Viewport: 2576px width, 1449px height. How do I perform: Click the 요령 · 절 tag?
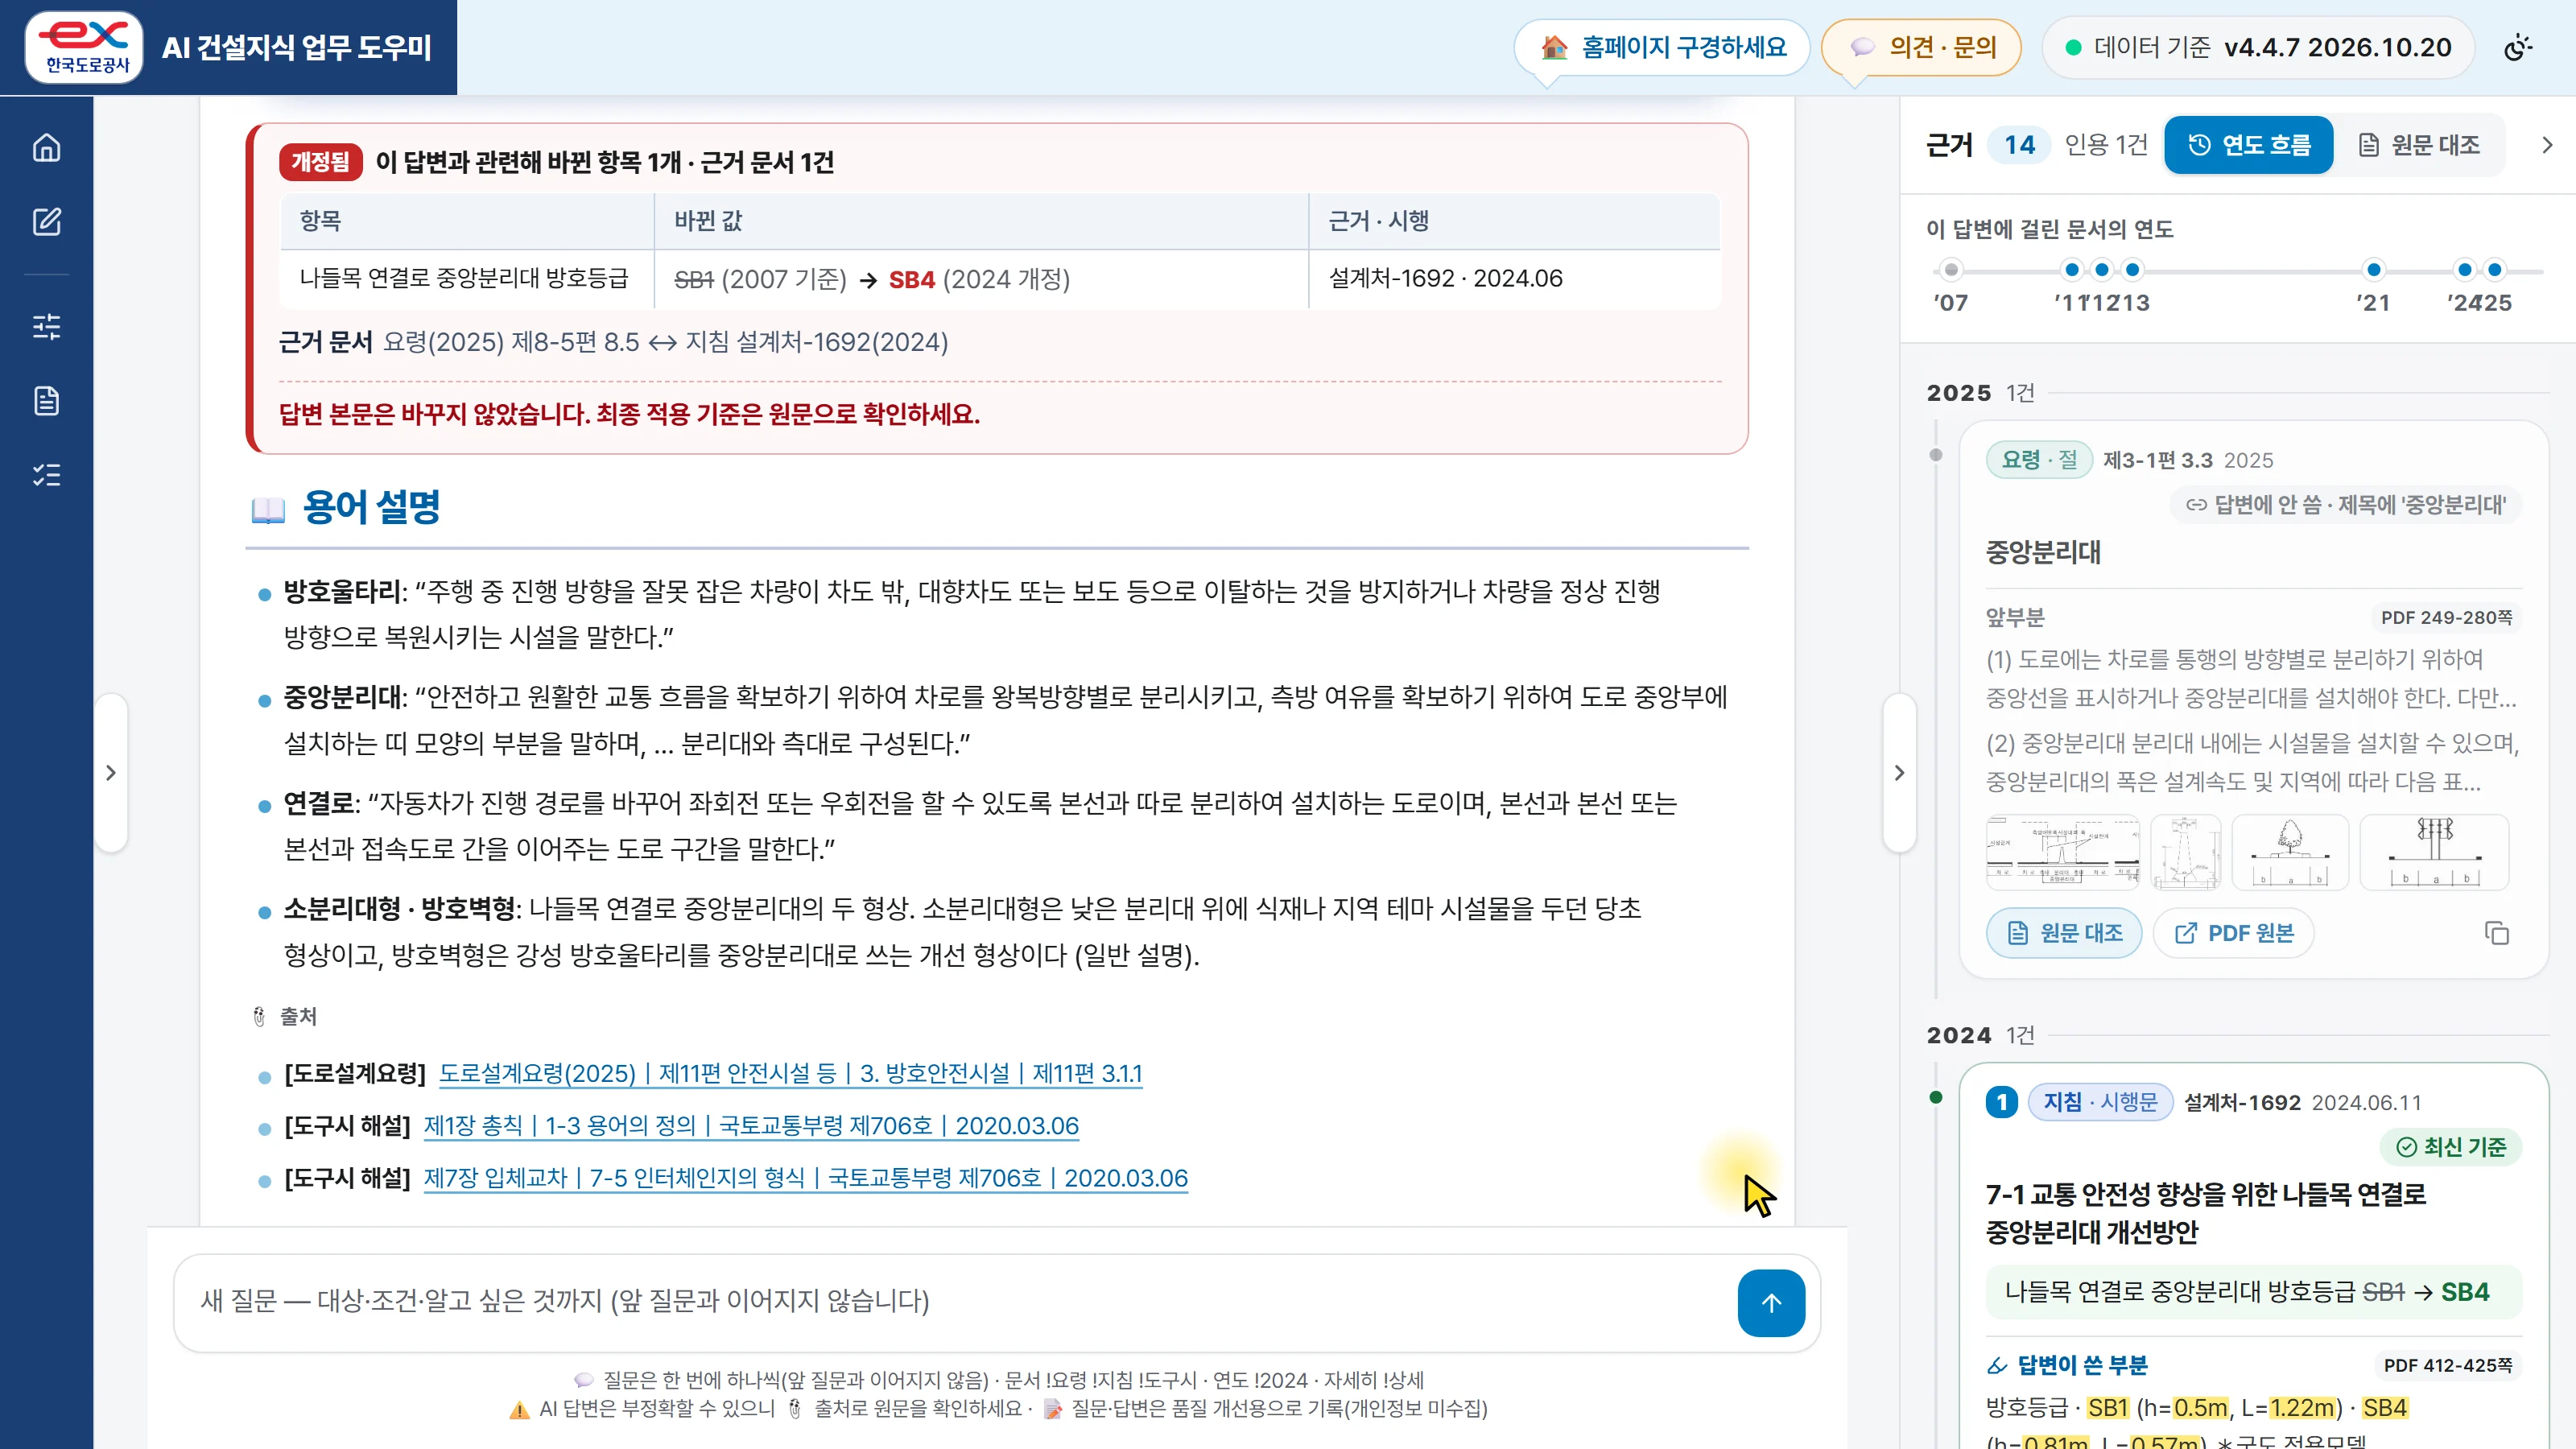click(x=2038, y=460)
